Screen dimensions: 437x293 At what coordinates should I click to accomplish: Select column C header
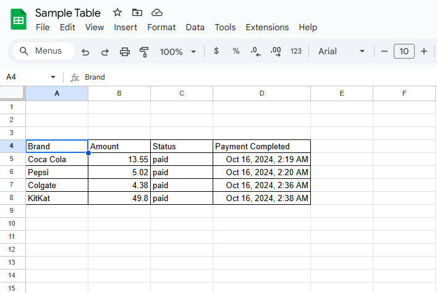tap(182, 94)
